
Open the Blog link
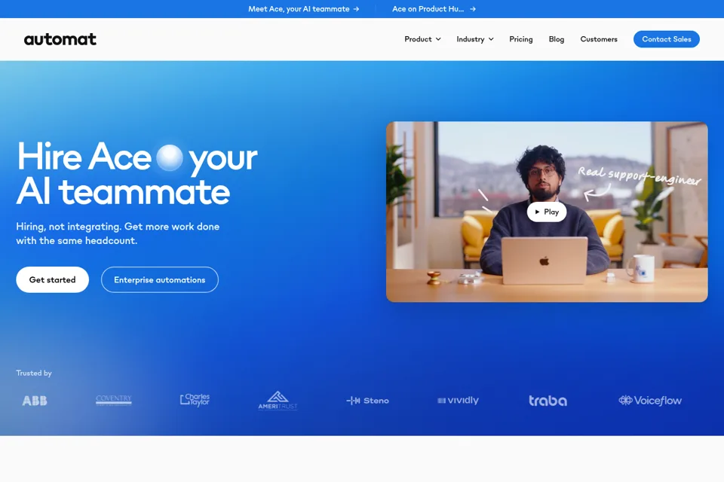[557, 39]
